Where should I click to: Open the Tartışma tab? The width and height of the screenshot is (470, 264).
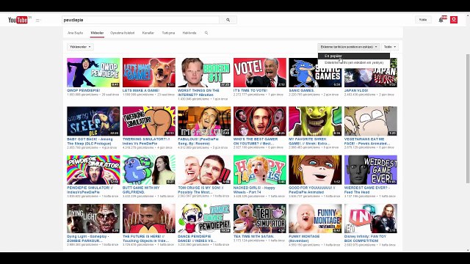(x=168, y=33)
